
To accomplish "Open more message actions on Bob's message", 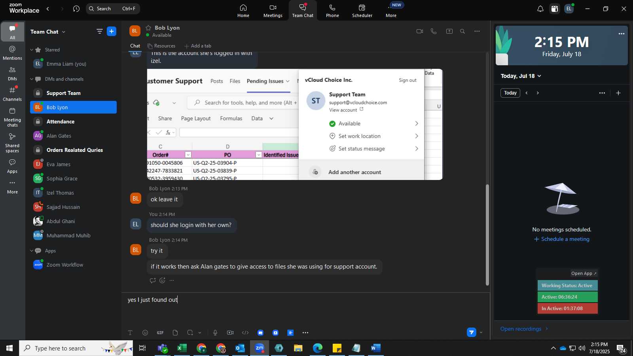I will [172, 280].
